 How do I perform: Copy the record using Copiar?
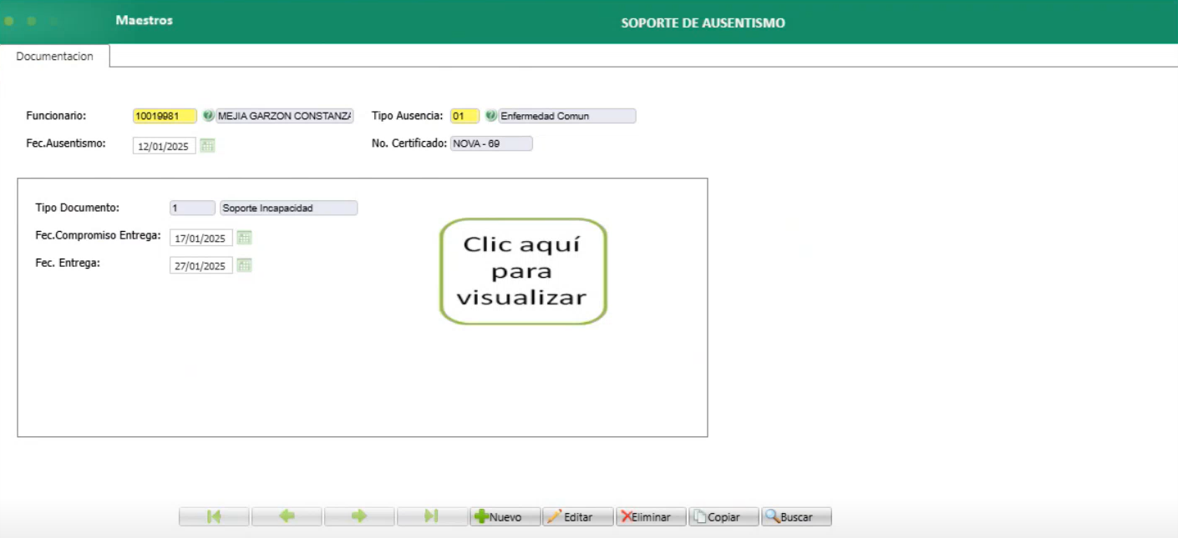(x=723, y=516)
